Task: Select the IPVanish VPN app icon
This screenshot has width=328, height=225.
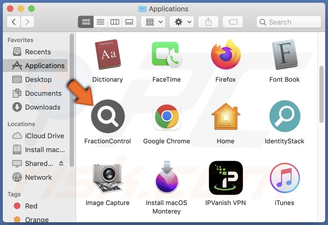Action: click(x=226, y=178)
